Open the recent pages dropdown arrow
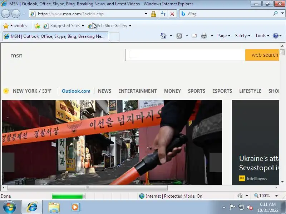This screenshot has height=214, width=286. pyautogui.click(x=24, y=14)
